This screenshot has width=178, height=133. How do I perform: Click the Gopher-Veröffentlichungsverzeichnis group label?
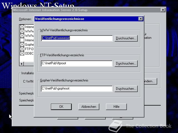coord(64,80)
